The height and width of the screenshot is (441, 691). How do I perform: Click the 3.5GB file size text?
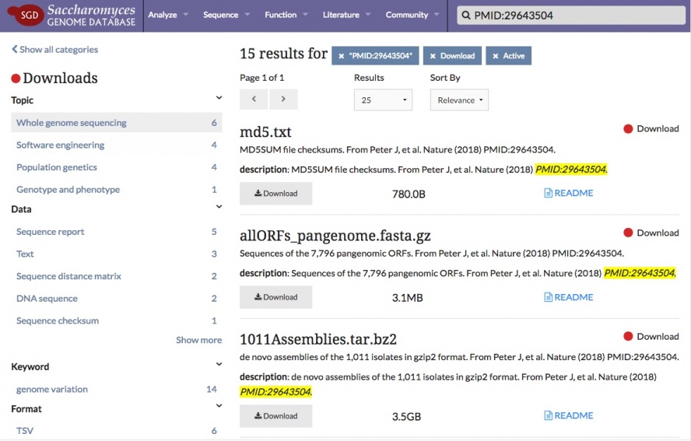click(x=407, y=417)
